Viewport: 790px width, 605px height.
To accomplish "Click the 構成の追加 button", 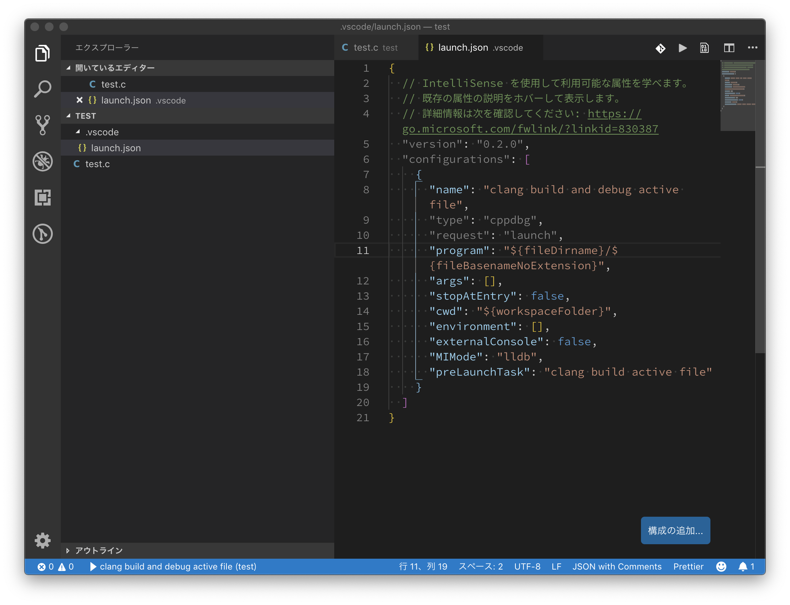I will (675, 531).
